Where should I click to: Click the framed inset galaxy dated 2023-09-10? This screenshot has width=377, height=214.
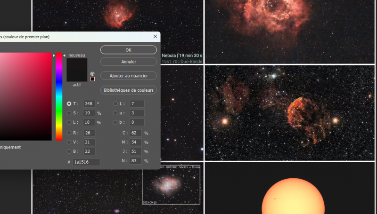[x=171, y=186]
